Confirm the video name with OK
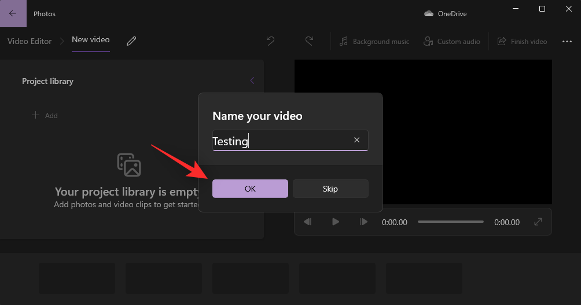Screen dimensions: 581x305 [x=250, y=189]
